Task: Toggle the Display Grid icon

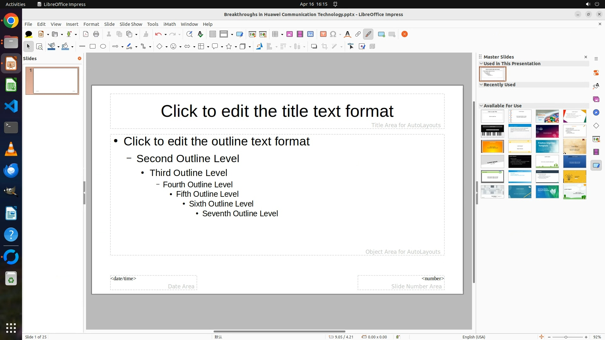Action: coord(213,34)
